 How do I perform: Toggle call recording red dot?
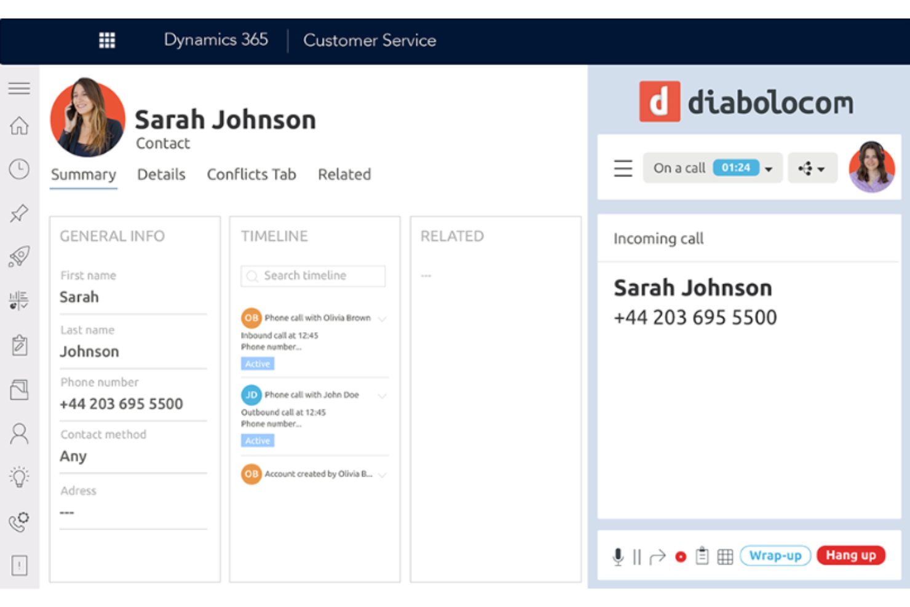pyautogui.click(x=681, y=557)
